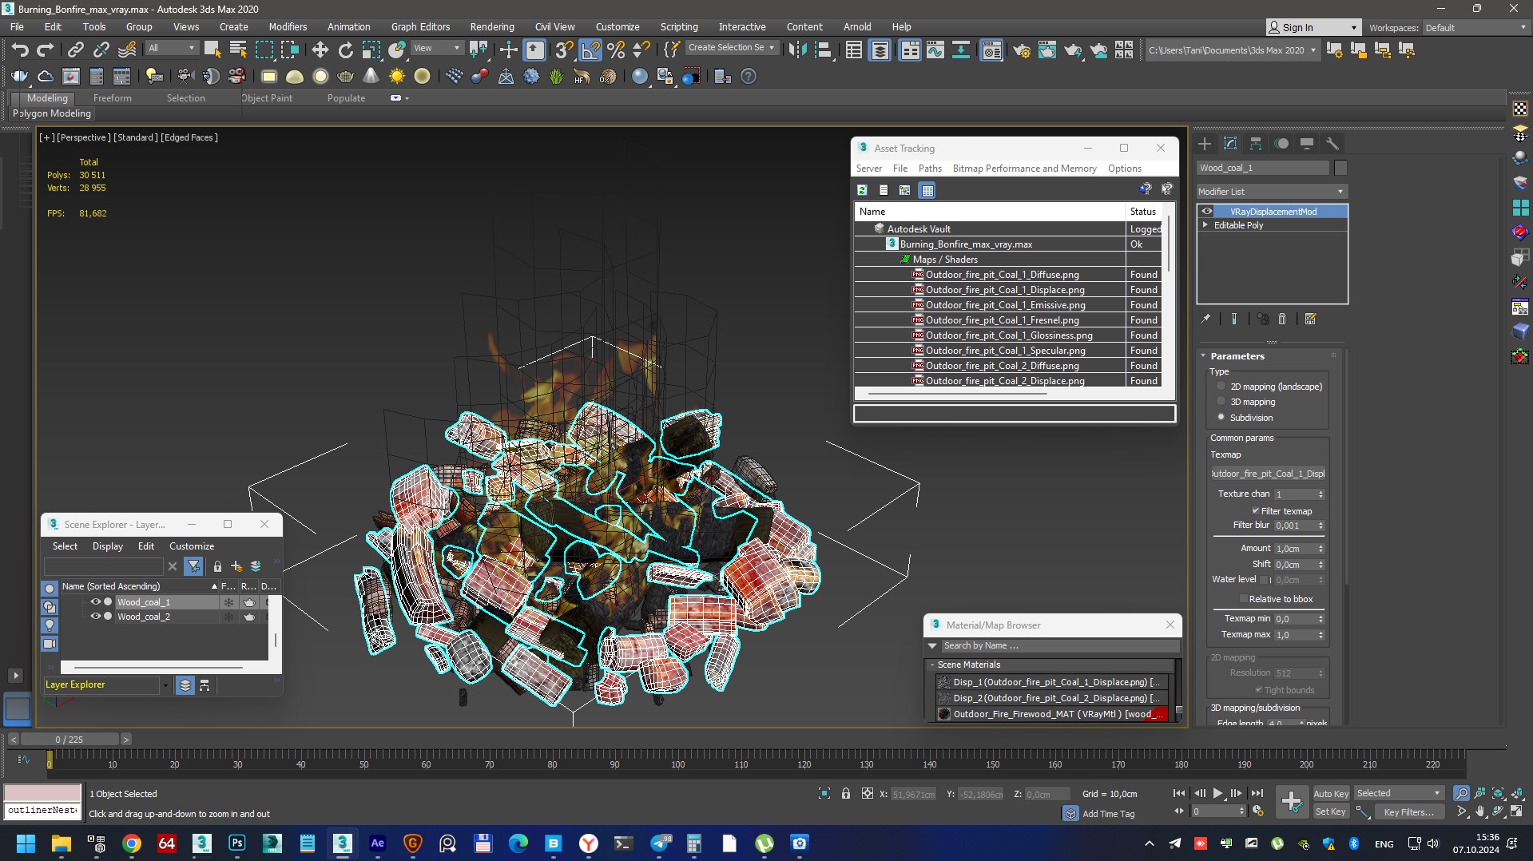This screenshot has height=861, width=1533.
Task: Uncheck the Filter texmap checkbox
Action: [x=1255, y=511]
